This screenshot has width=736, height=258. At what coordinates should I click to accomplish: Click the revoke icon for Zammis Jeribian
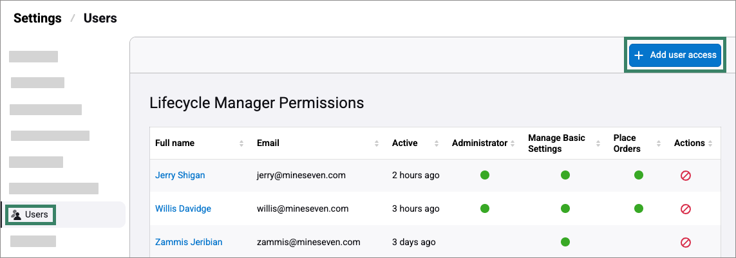click(686, 243)
